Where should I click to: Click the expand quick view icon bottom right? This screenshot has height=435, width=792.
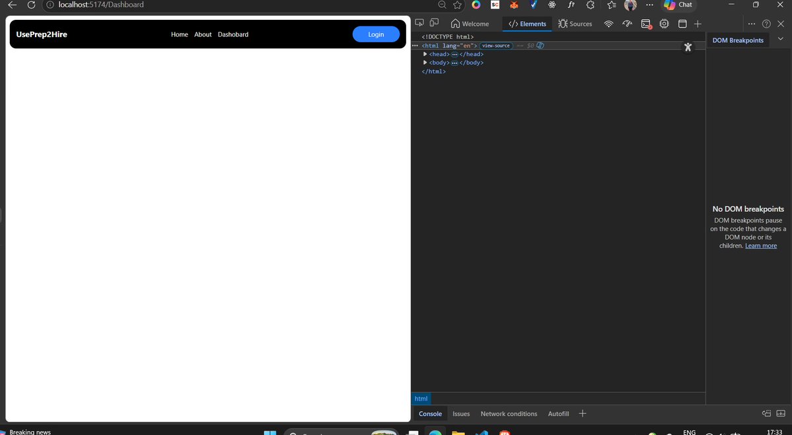[781, 414]
